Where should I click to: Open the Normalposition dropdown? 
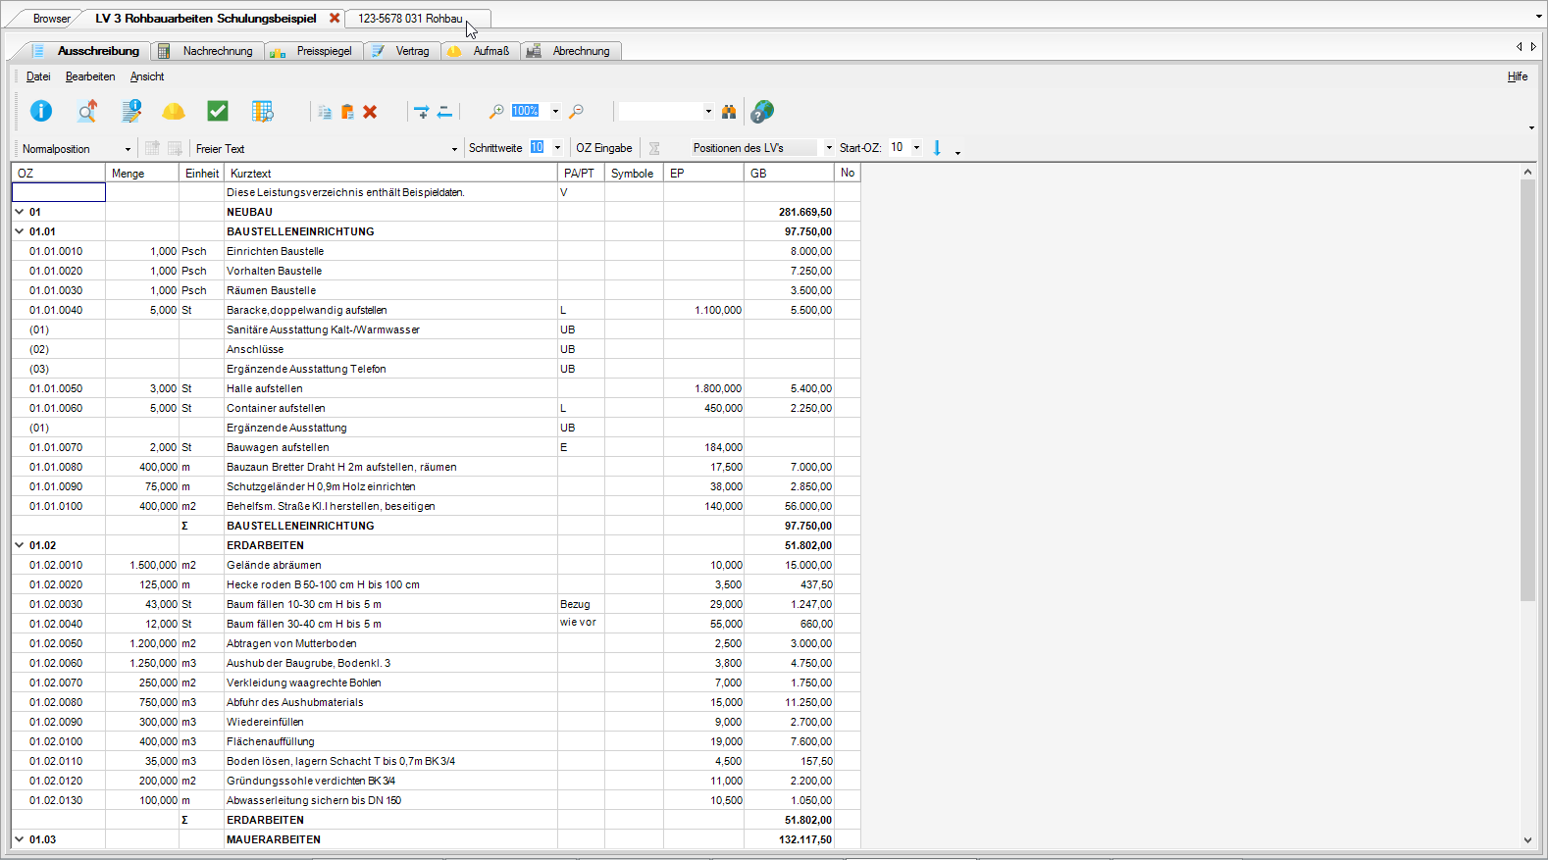pyautogui.click(x=128, y=149)
